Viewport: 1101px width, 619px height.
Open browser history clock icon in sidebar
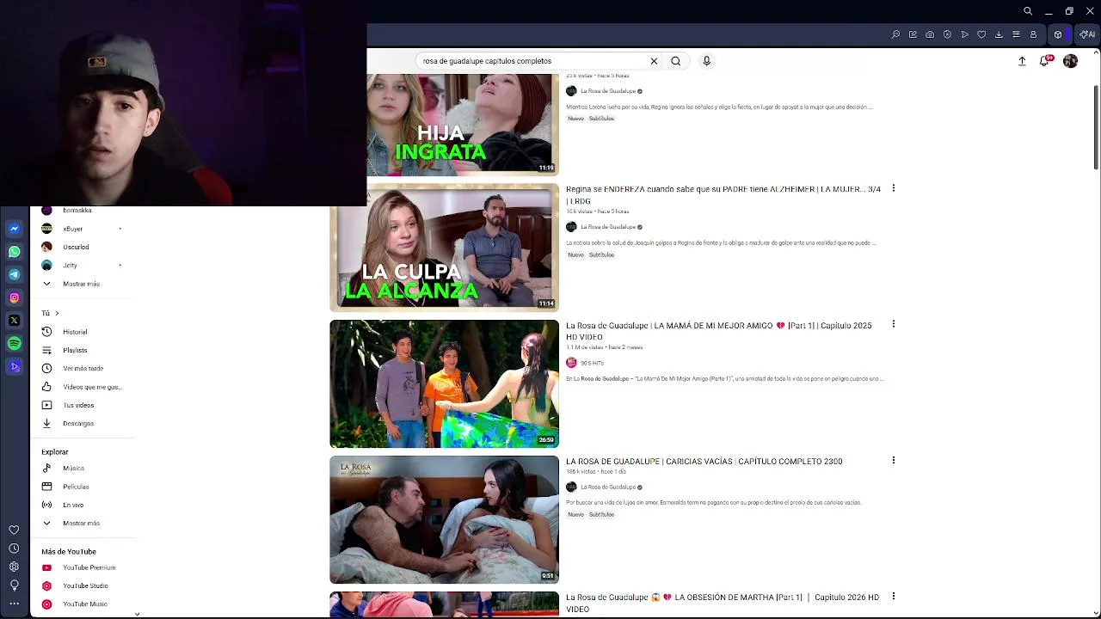14,549
